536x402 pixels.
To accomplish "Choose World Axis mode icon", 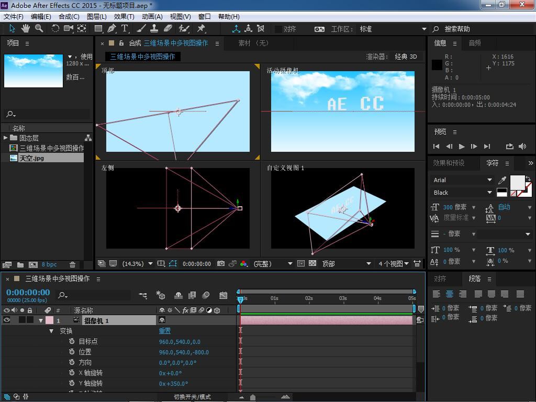I will coord(249,29).
